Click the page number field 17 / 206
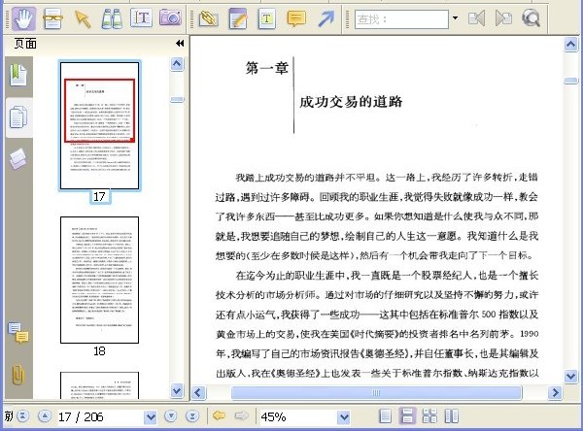Image resolution: width=583 pixels, height=431 pixels. 100,416
